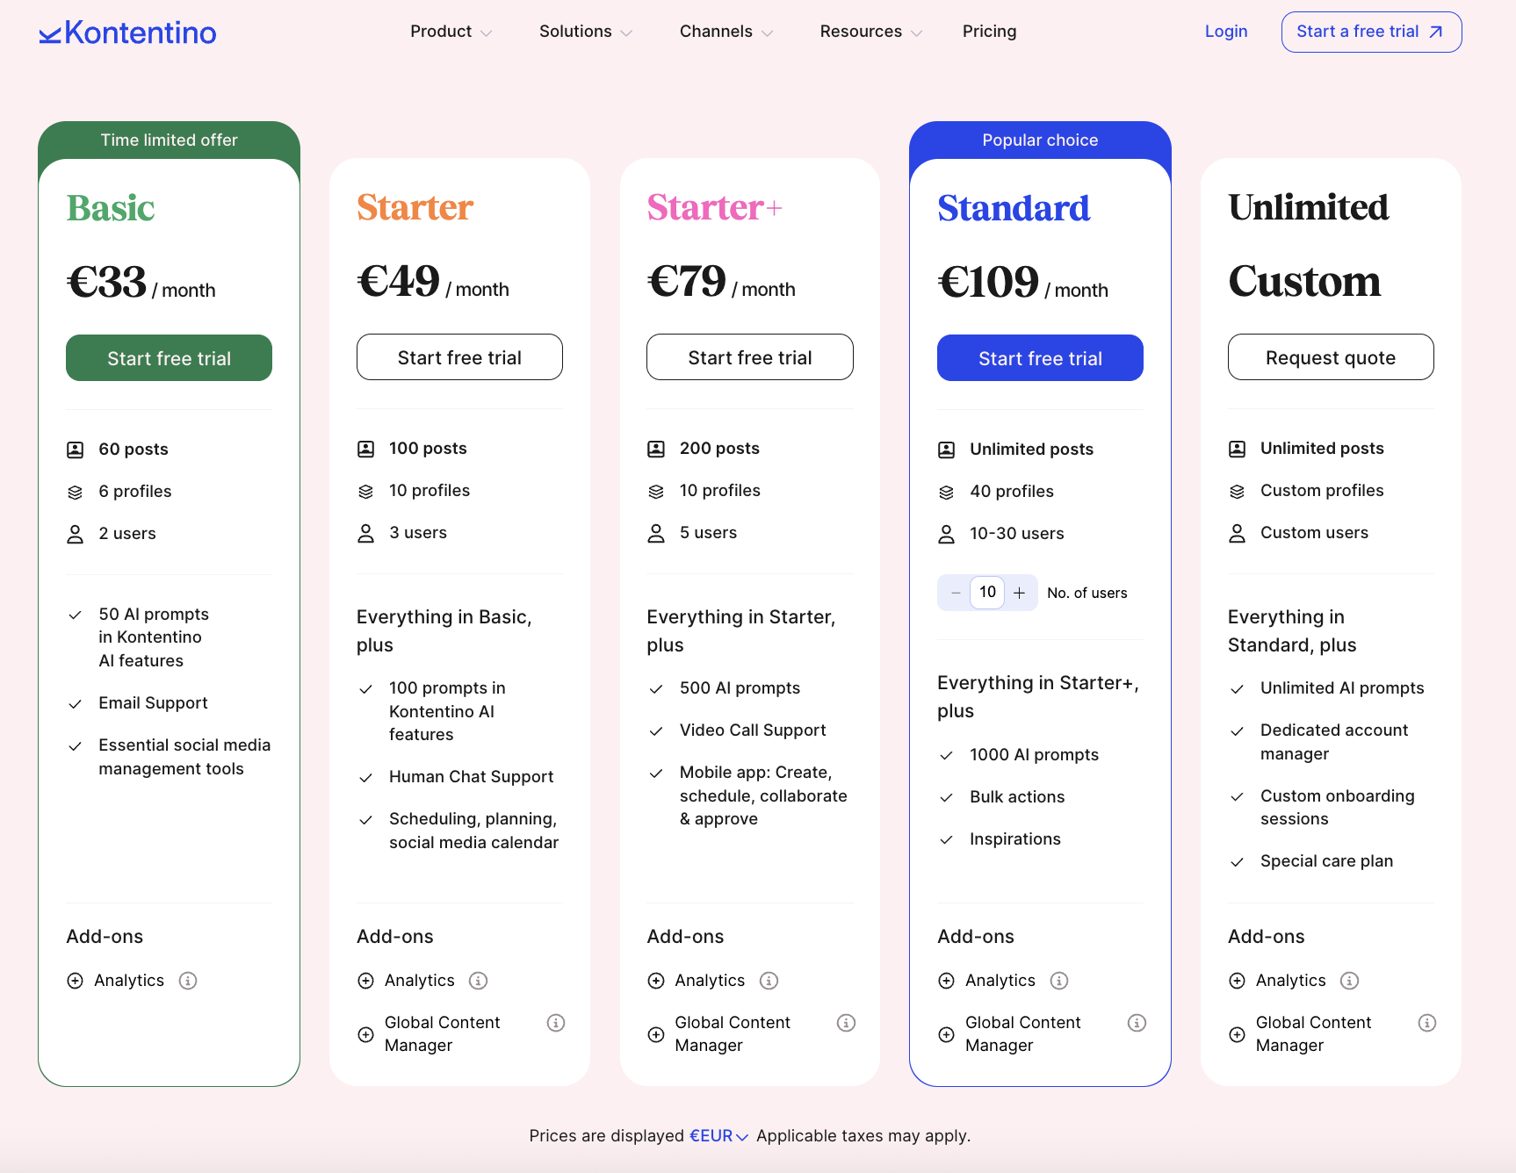This screenshot has height=1173, width=1516.
Task: Click the €109 / month price
Action: tap(1022, 283)
